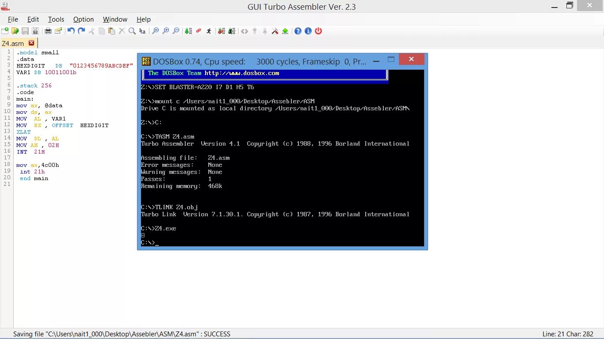This screenshot has width=604, height=339.
Task: Click the hammer and tools icon
Action: (275, 31)
